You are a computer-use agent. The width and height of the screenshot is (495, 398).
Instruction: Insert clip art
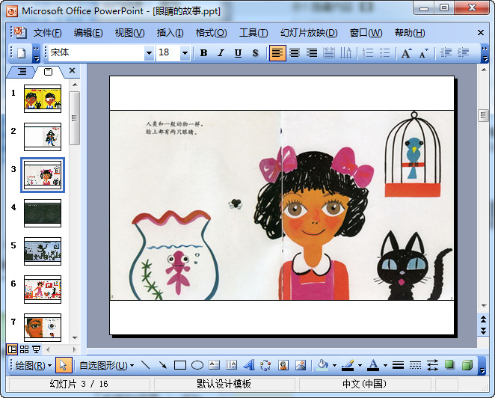pyautogui.click(x=283, y=366)
